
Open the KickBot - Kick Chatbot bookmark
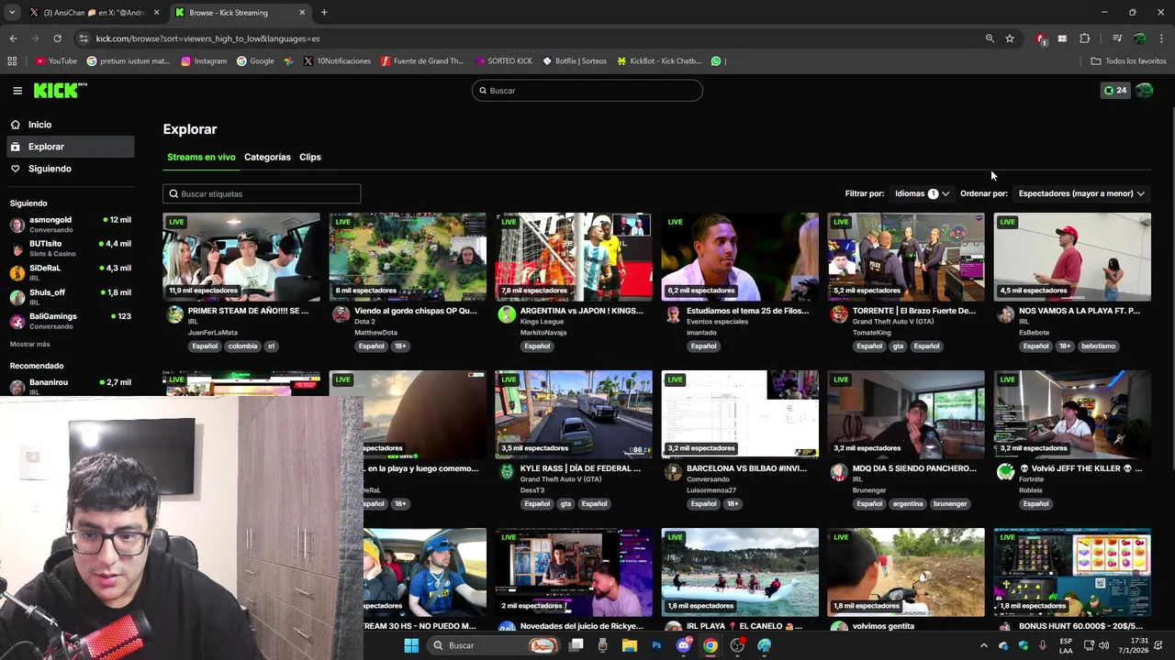coord(659,61)
